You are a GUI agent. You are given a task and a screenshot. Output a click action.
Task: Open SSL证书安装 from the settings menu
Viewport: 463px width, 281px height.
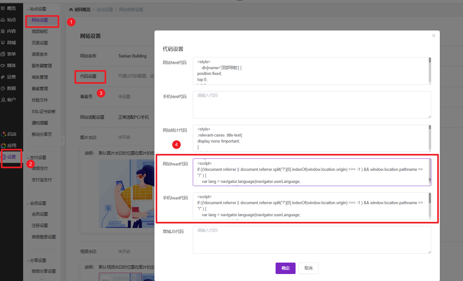pos(43,111)
